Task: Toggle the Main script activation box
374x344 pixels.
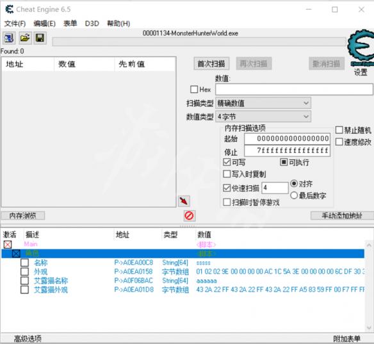Action: pos(8,244)
